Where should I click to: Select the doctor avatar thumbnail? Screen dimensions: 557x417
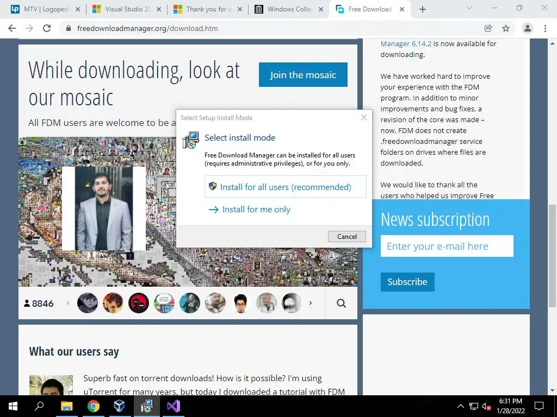pyautogui.click(x=267, y=303)
